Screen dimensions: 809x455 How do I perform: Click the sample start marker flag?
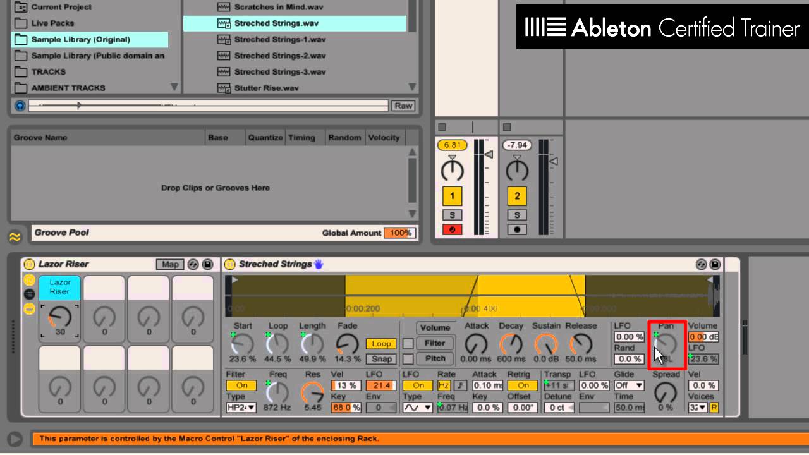coord(234,279)
